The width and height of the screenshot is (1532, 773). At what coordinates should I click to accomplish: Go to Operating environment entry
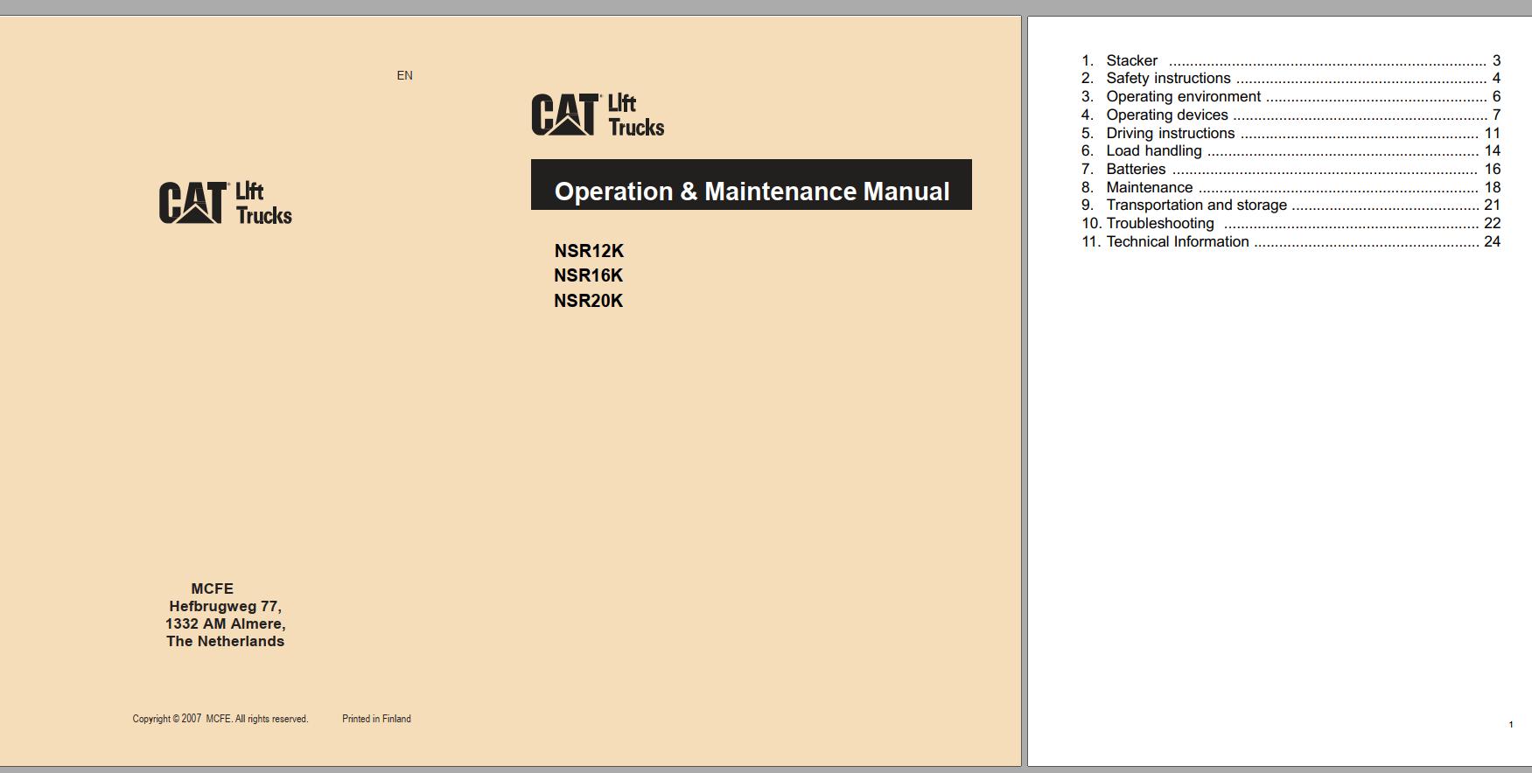click(x=1291, y=96)
